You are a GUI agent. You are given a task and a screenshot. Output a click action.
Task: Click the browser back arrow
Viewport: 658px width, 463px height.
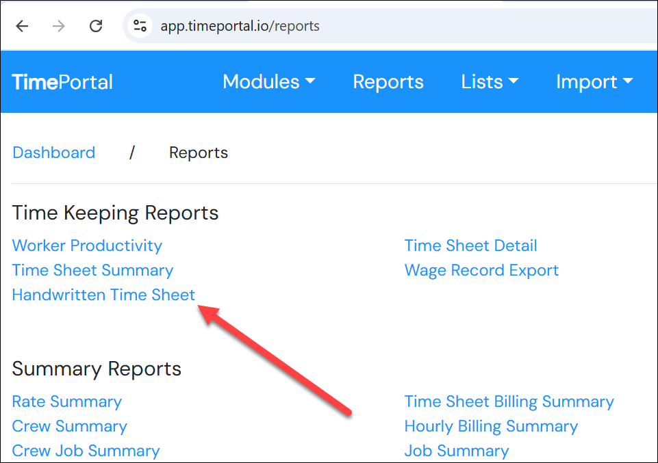pyautogui.click(x=22, y=27)
